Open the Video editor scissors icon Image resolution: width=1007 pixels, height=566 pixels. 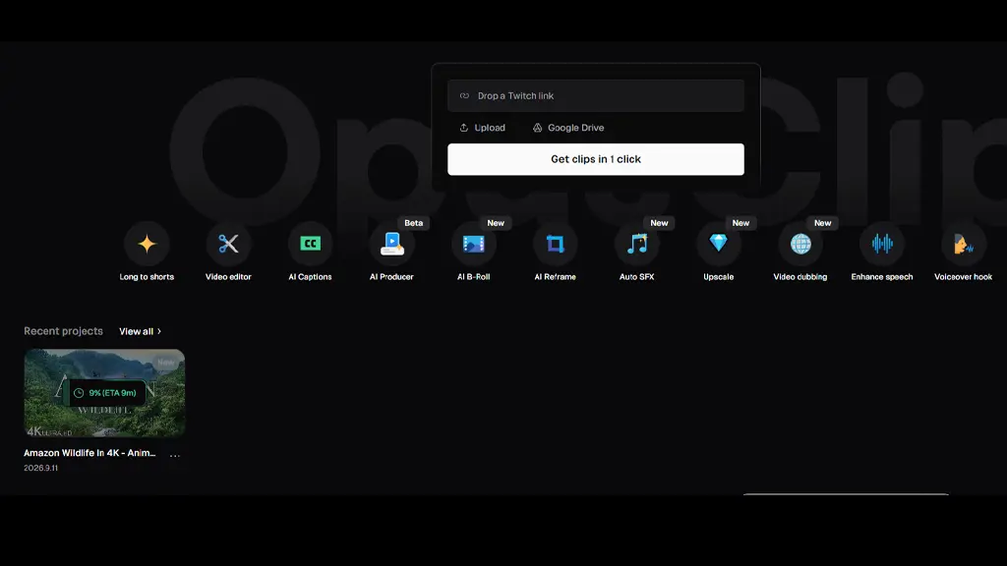tap(228, 244)
